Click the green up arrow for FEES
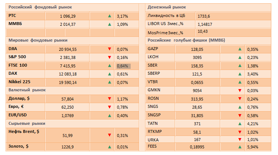 click(x=240, y=147)
